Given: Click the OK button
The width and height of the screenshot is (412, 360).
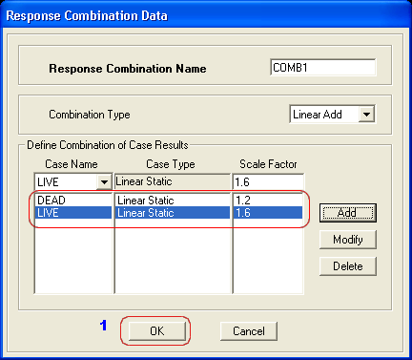Looking at the screenshot, I should [x=157, y=331].
